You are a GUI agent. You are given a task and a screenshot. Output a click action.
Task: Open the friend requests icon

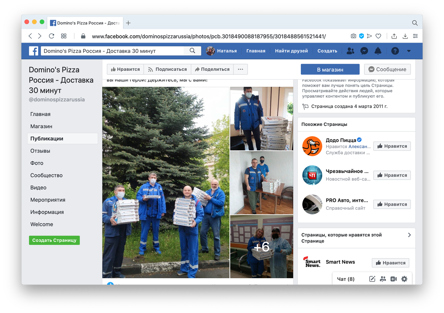pyautogui.click(x=350, y=51)
